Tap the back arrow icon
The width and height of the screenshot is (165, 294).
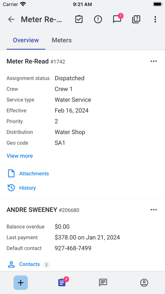[11, 19]
